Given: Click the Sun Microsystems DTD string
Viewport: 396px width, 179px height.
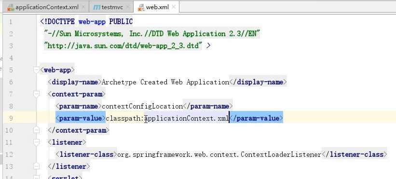Looking at the screenshot, I should pos(152,34).
